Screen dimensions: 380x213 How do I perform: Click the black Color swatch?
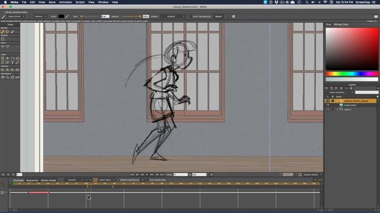[61, 17]
